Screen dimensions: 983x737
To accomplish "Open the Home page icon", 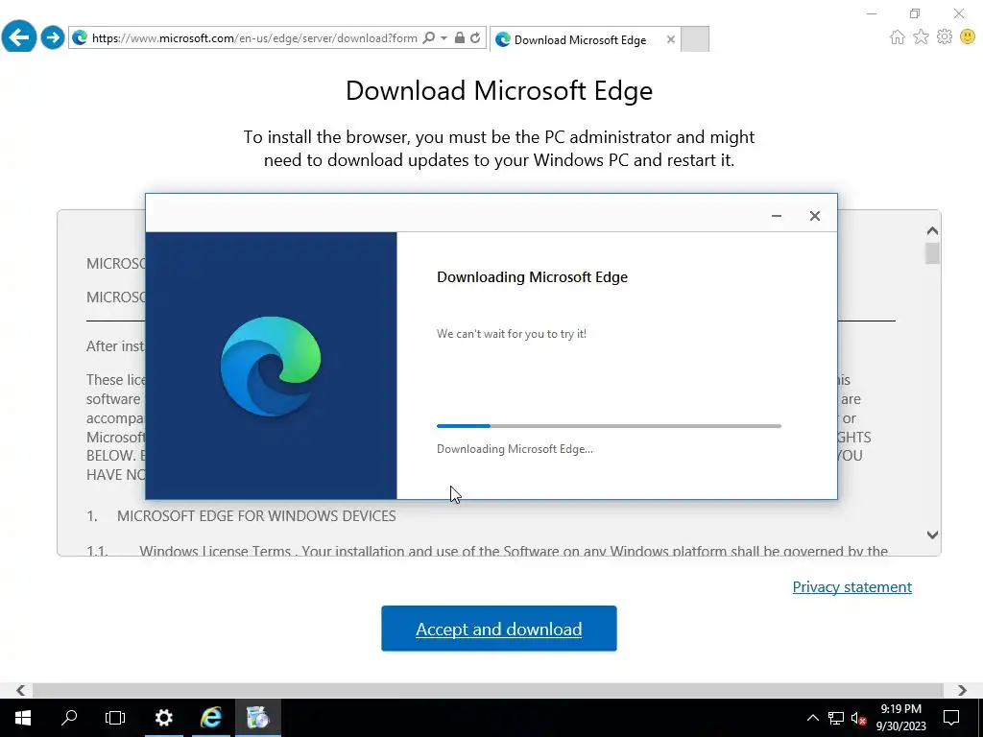I will pos(898,37).
